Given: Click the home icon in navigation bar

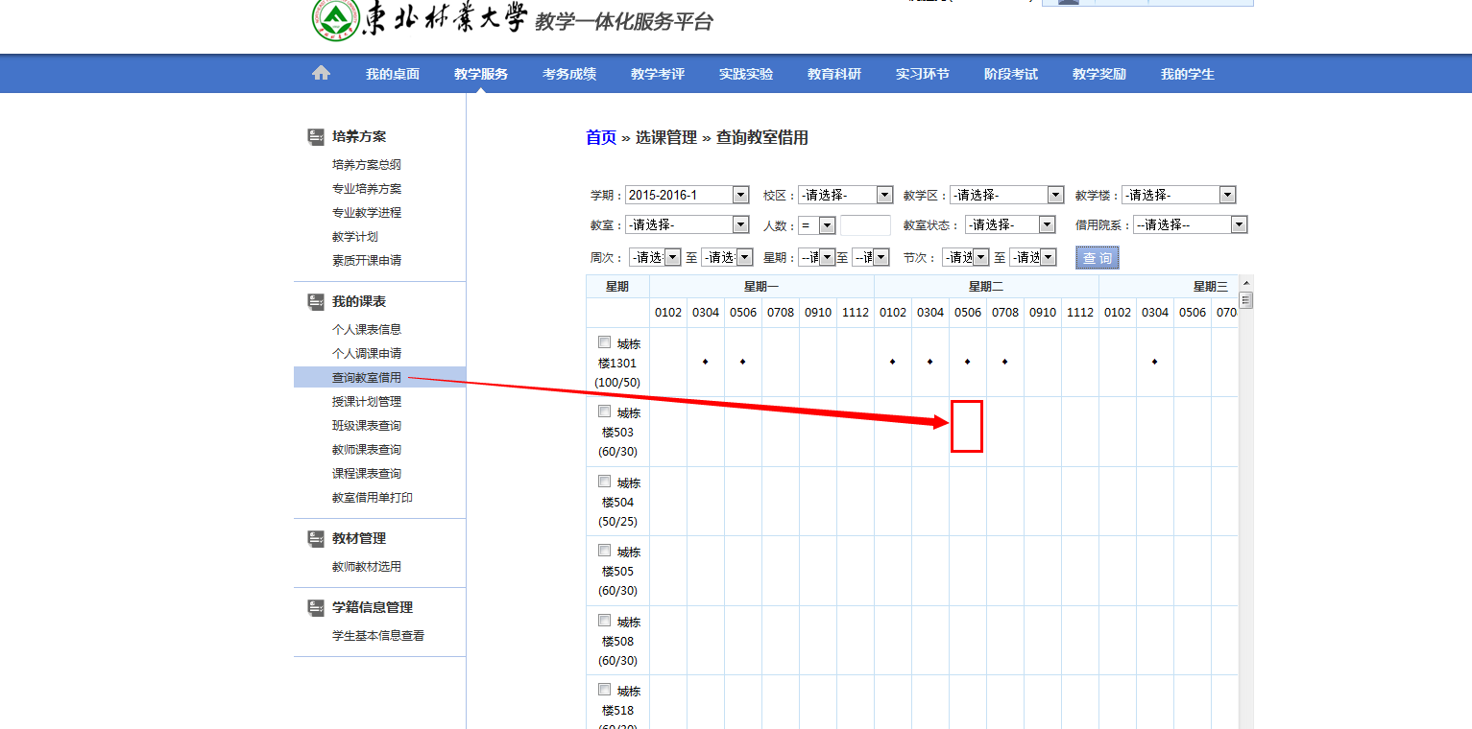Looking at the screenshot, I should point(321,74).
